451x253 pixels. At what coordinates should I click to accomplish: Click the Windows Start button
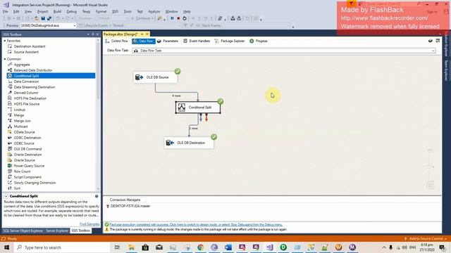(x=6, y=247)
